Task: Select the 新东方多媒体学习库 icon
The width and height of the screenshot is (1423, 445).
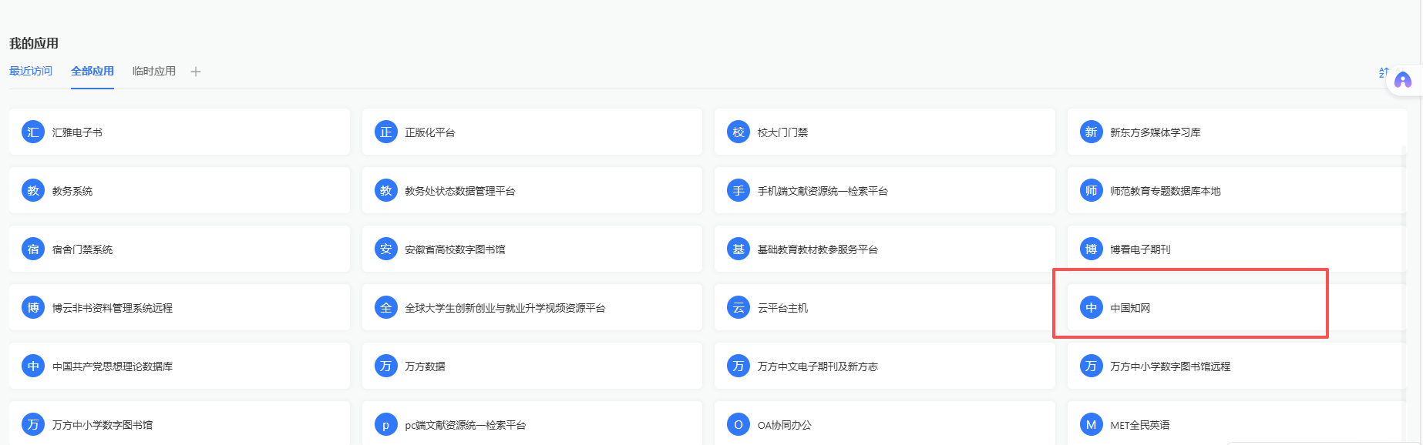Action: pyautogui.click(x=1091, y=132)
